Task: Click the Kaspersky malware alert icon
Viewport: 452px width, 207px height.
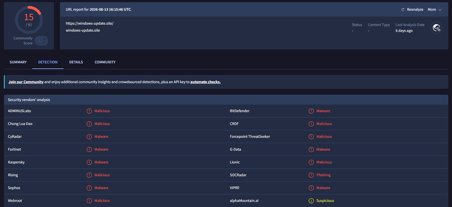Action: [x=89, y=162]
